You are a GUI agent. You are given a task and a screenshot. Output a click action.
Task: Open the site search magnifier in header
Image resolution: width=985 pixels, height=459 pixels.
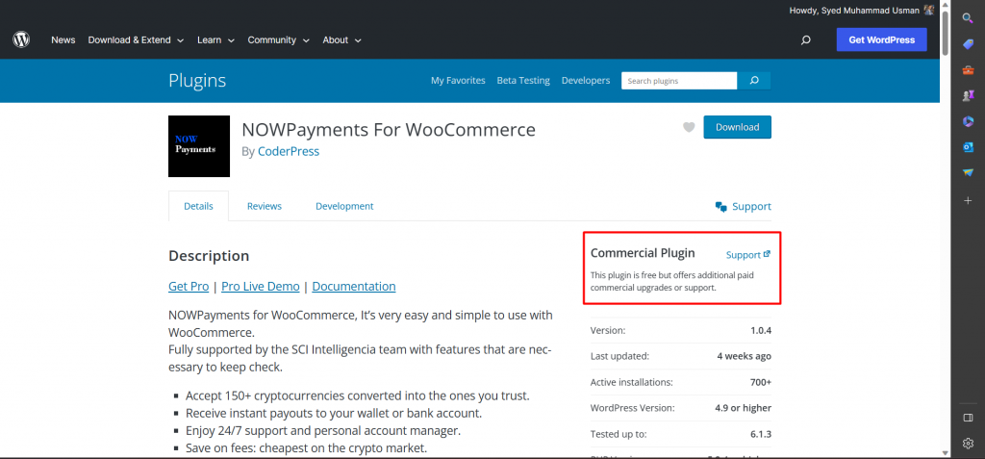pos(806,40)
